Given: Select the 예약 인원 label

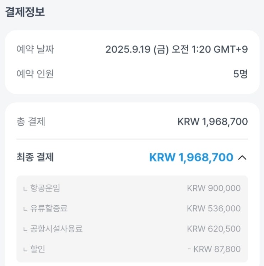Looking at the screenshot, I should [x=35, y=74].
